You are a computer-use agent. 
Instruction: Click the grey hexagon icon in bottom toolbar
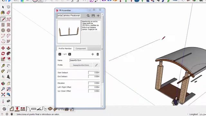[4, 109]
